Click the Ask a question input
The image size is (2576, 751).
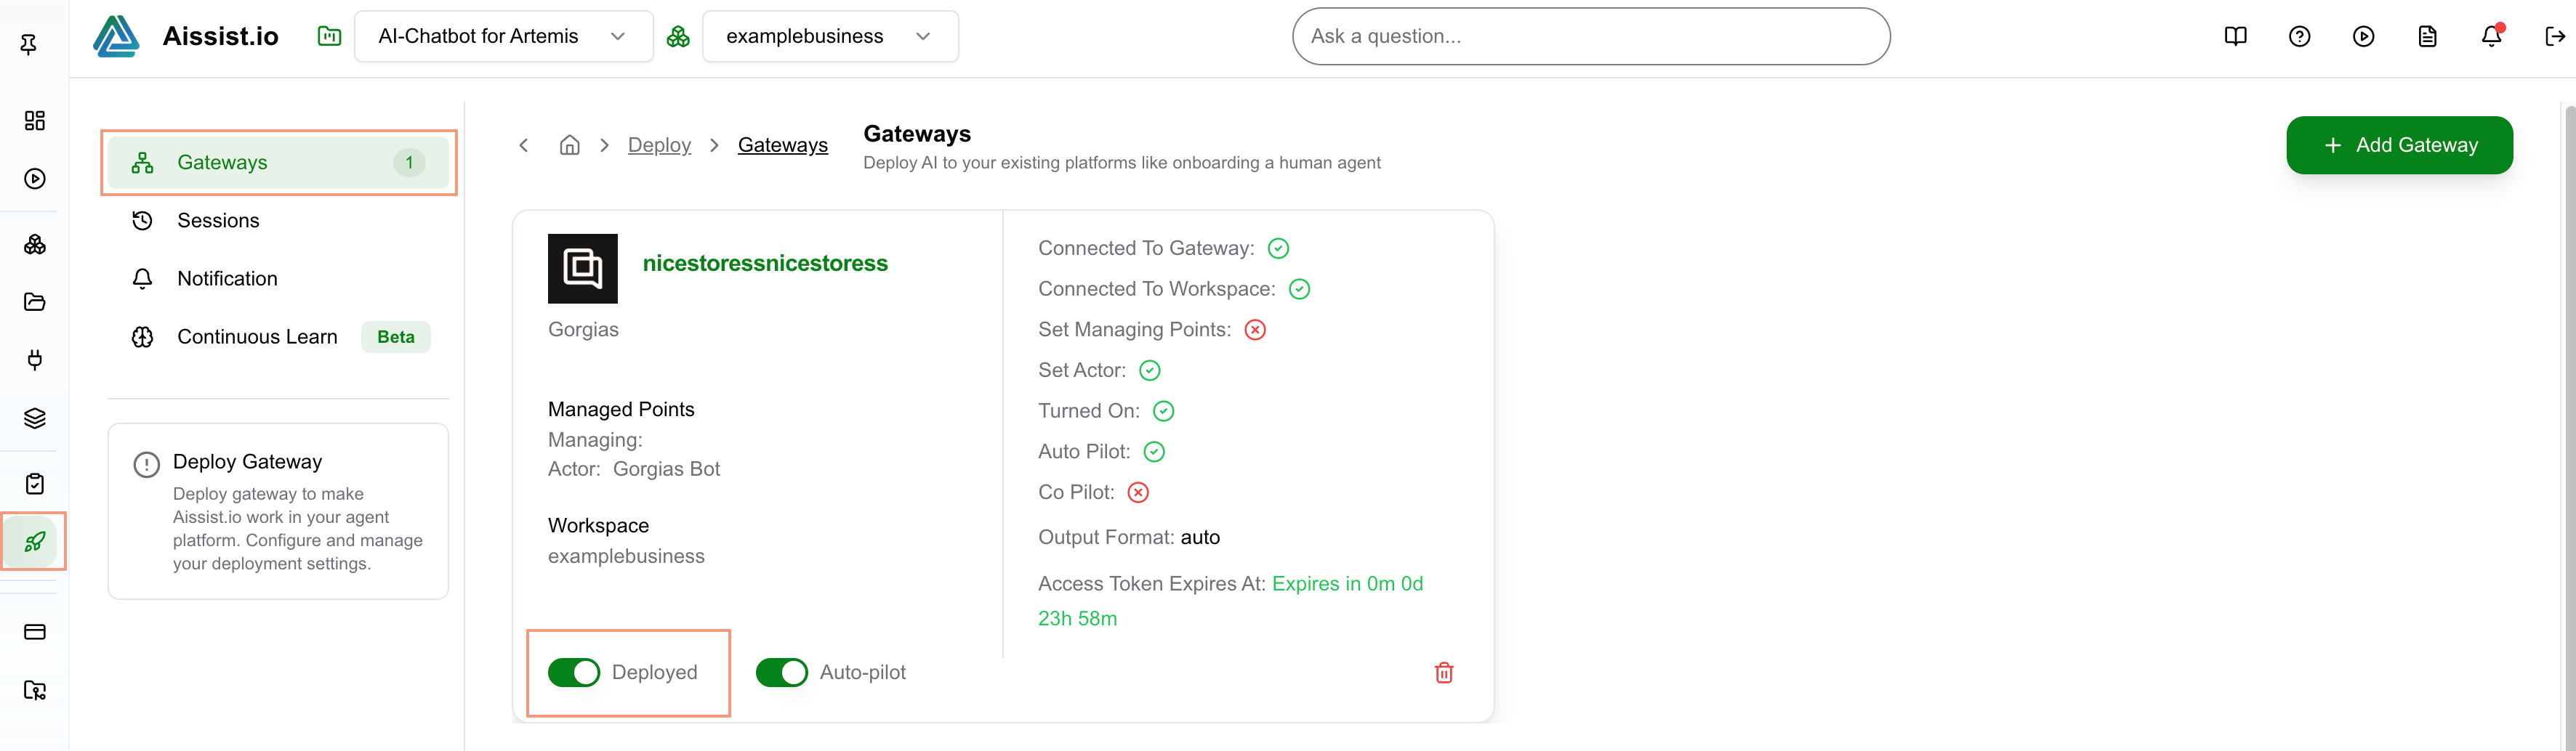[1590, 37]
